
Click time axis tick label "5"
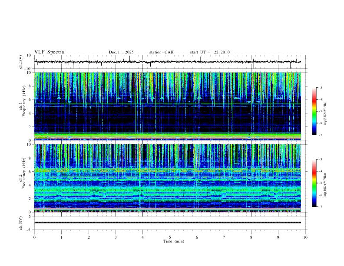click(170, 237)
